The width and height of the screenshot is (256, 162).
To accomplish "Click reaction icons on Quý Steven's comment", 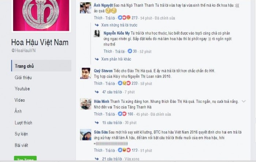I will click(x=124, y=83).
